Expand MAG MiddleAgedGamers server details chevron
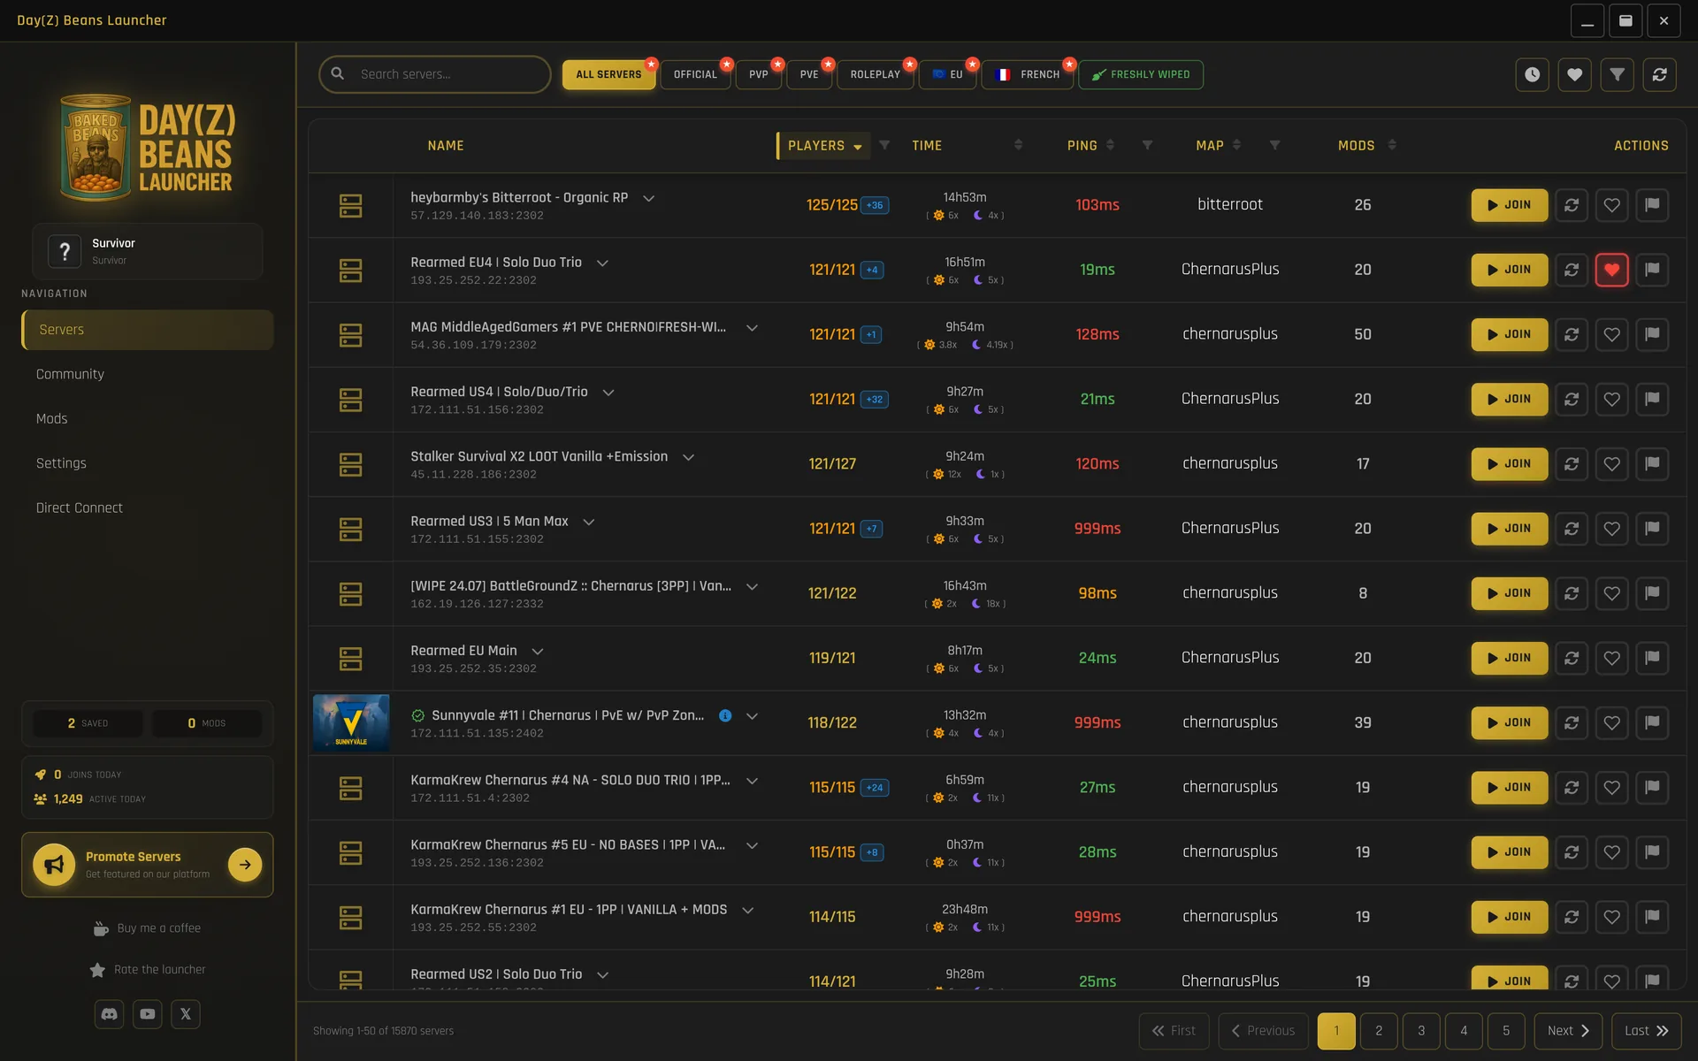This screenshot has width=1698, height=1061. click(x=752, y=327)
